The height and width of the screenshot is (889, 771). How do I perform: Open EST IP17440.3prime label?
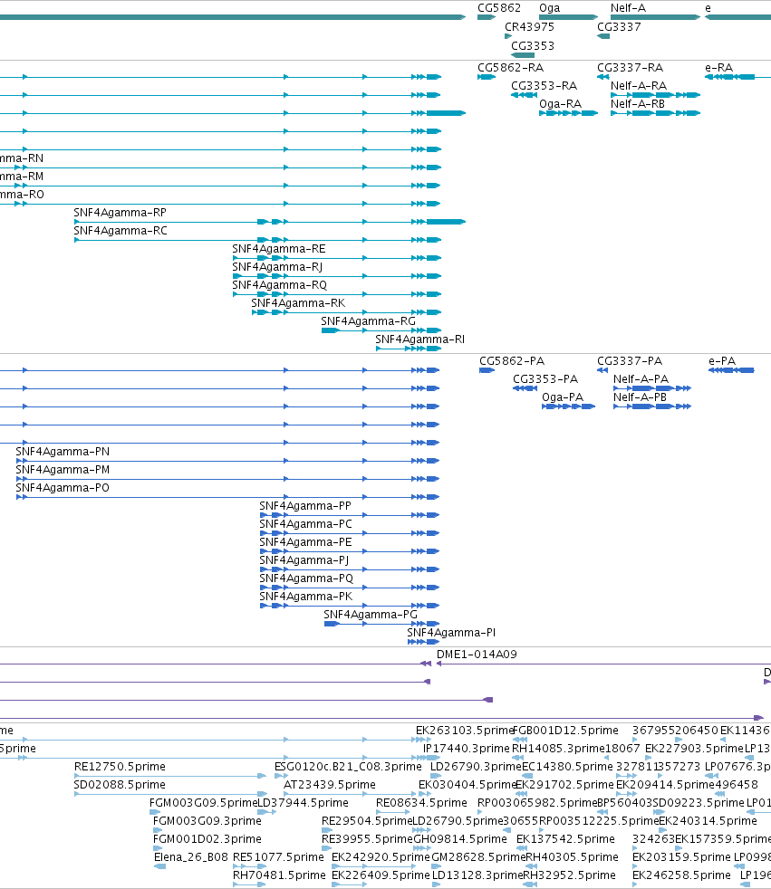(x=467, y=749)
